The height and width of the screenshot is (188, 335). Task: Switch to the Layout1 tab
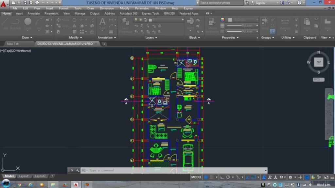pyautogui.click(x=24, y=176)
